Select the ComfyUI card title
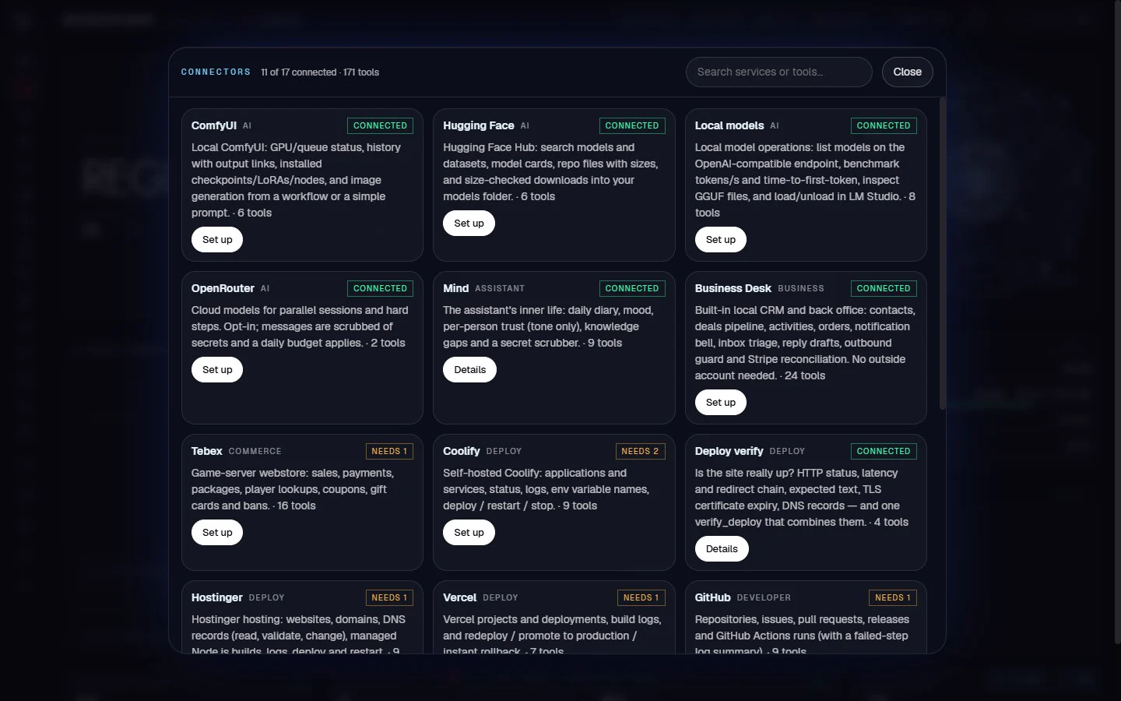Image resolution: width=1121 pixels, height=701 pixels. [214, 125]
